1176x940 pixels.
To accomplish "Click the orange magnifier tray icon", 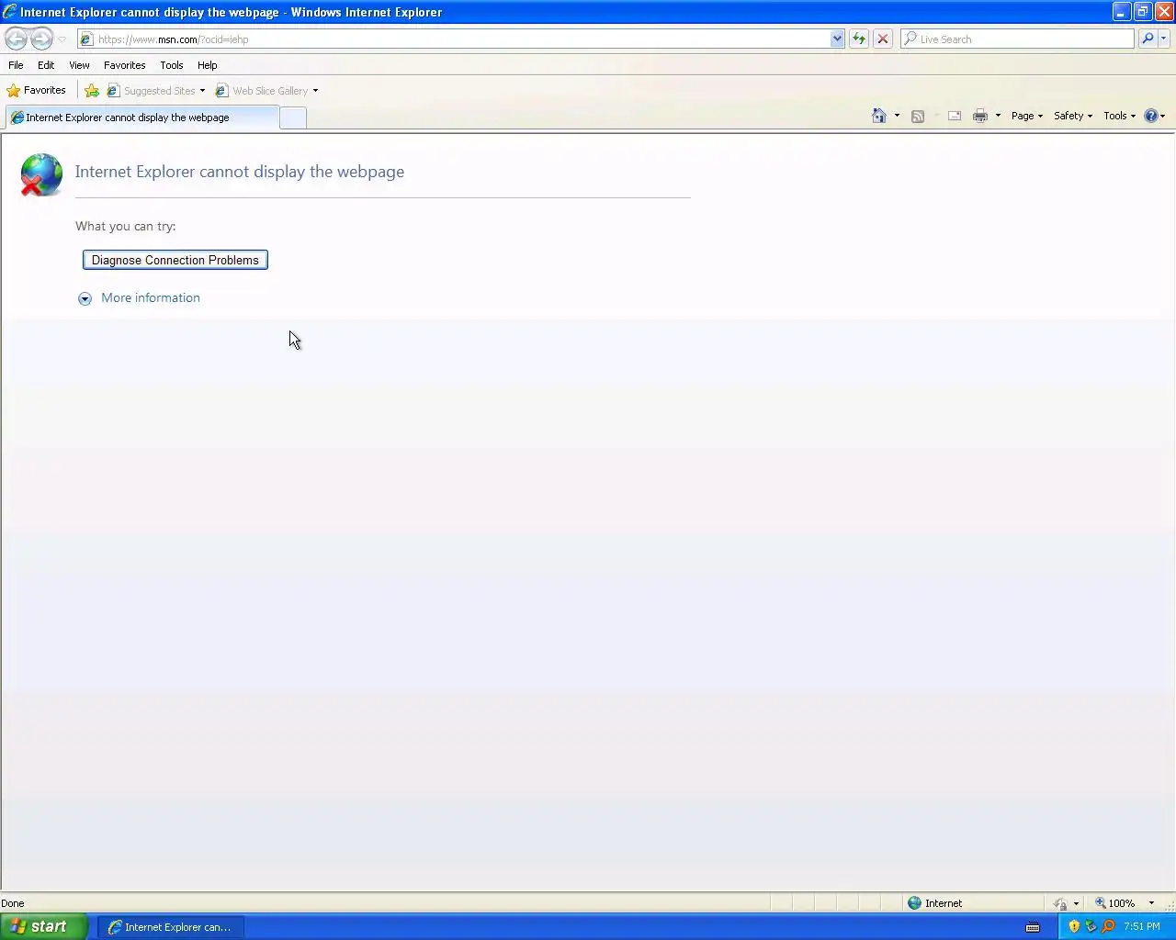I will coord(1108,926).
